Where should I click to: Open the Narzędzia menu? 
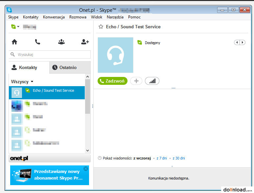(115, 17)
